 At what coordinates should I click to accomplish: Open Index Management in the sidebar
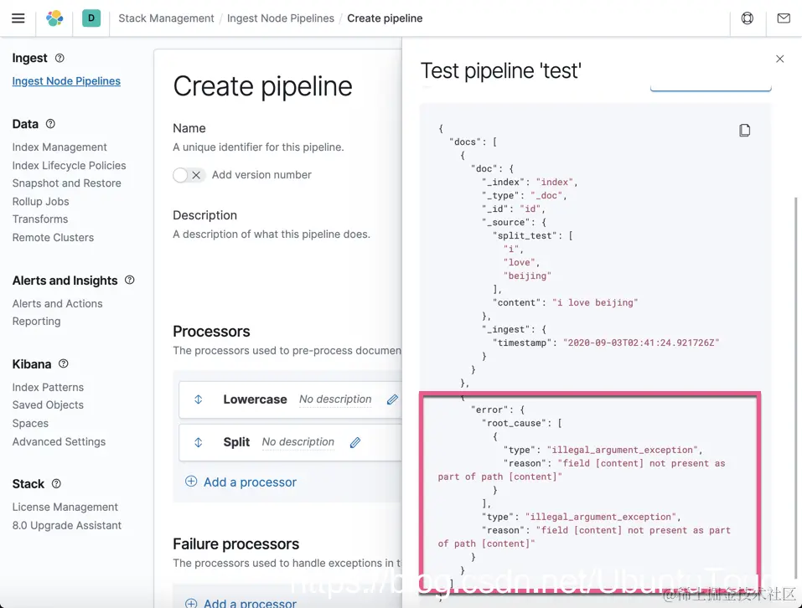coord(60,147)
